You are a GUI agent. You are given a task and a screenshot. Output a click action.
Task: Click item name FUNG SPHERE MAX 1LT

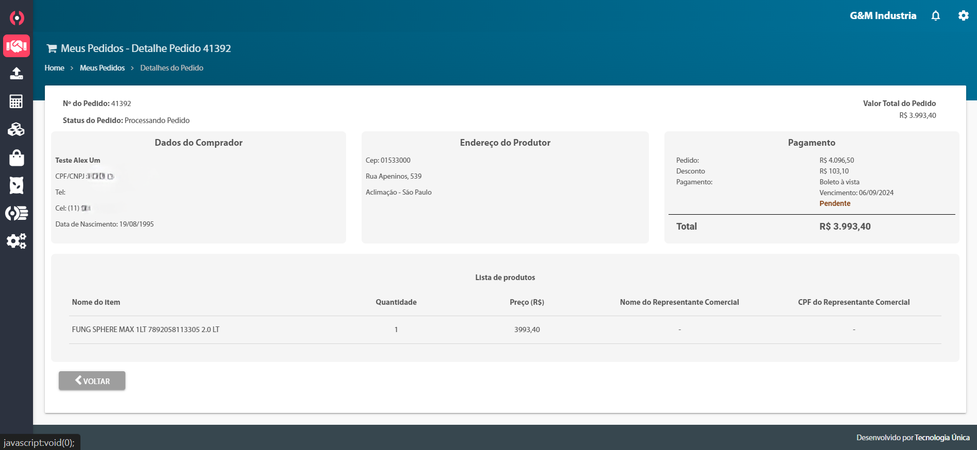click(x=145, y=330)
